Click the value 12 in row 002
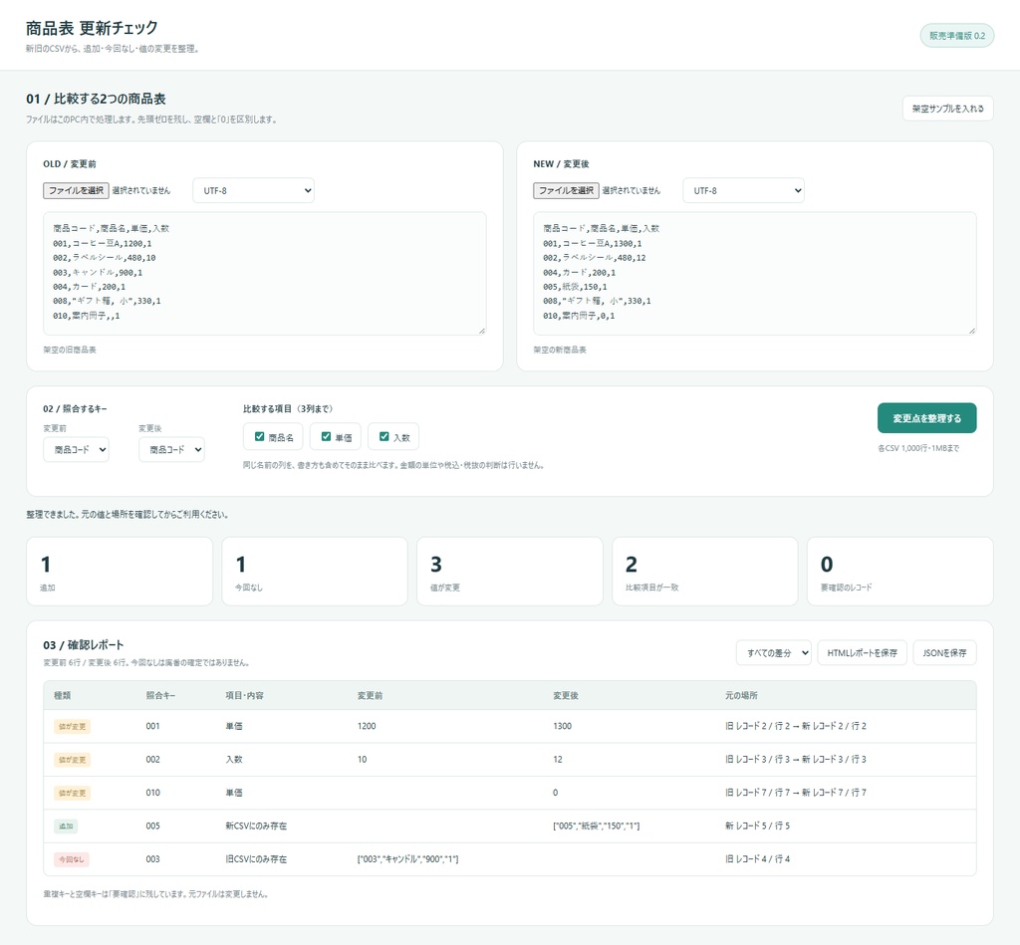The width and height of the screenshot is (1020, 945). coord(558,760)
